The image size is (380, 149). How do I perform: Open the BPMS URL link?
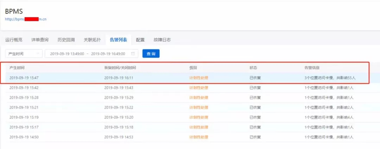pos(25,19)
